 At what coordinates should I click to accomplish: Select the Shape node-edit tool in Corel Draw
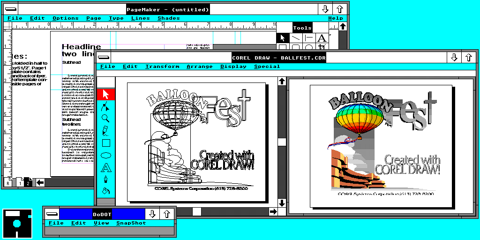tap(106, 106)
